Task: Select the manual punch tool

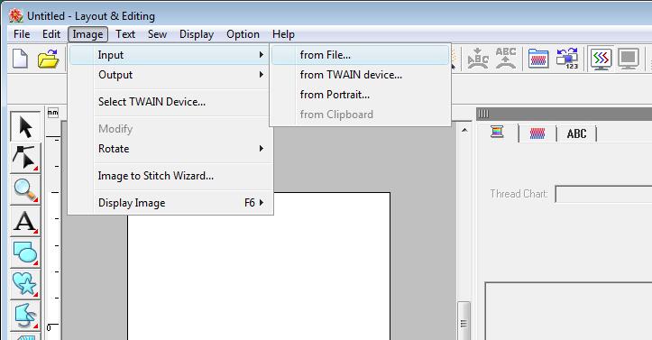Action: click(25, 315)
